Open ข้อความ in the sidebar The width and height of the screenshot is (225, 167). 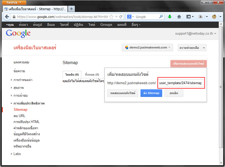(x=19, y=71)
